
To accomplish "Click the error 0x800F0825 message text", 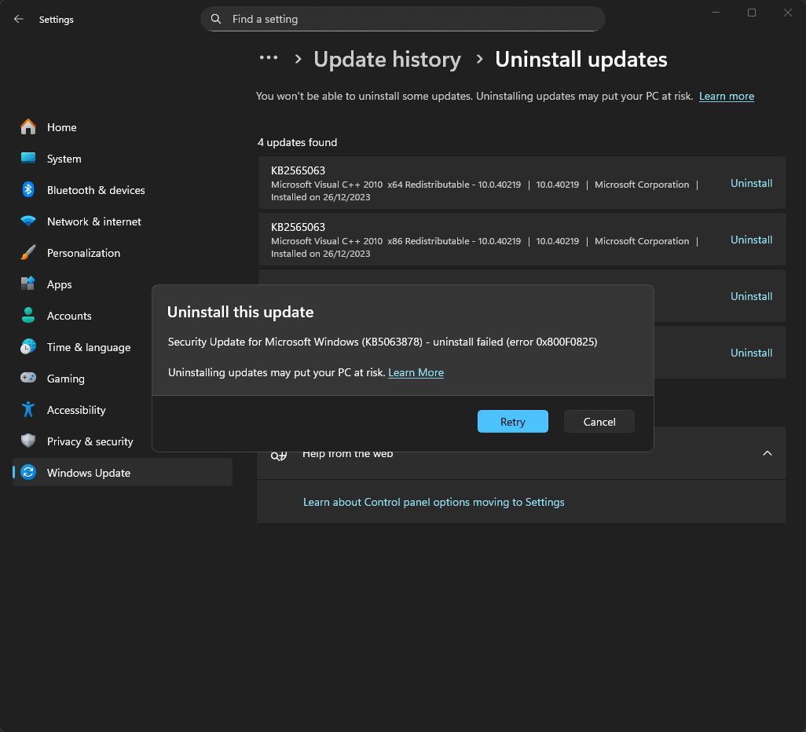I will click(383, 342).
